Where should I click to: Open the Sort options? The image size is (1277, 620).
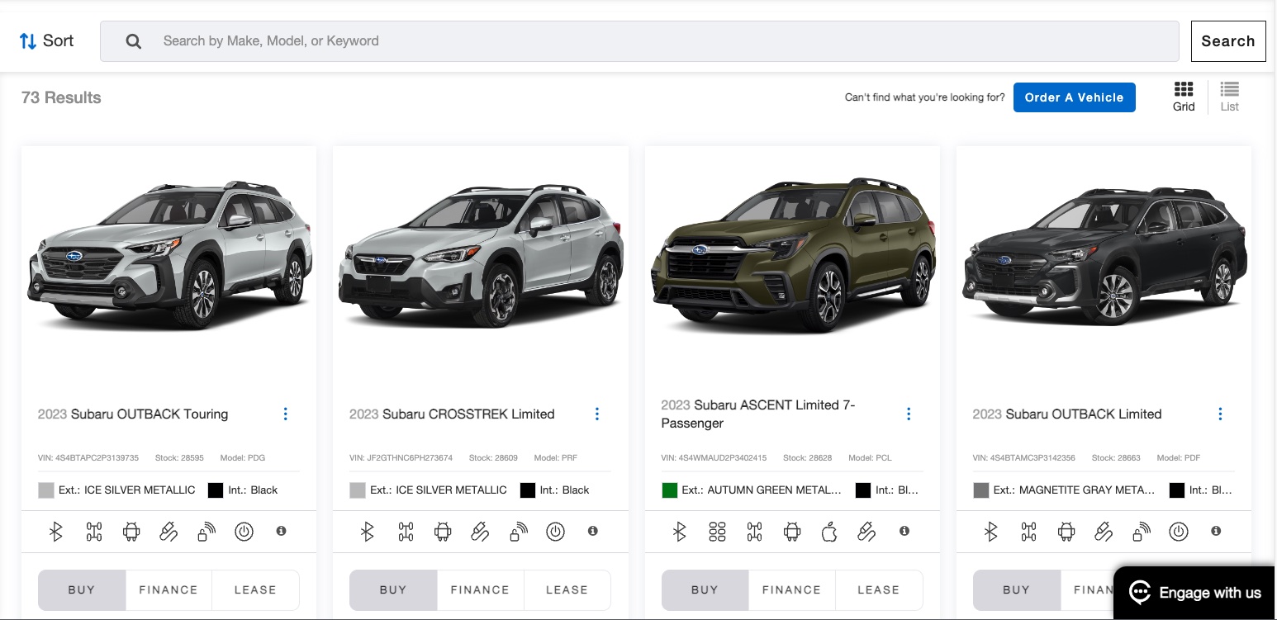pyautogui.click(x=46, y=40)
